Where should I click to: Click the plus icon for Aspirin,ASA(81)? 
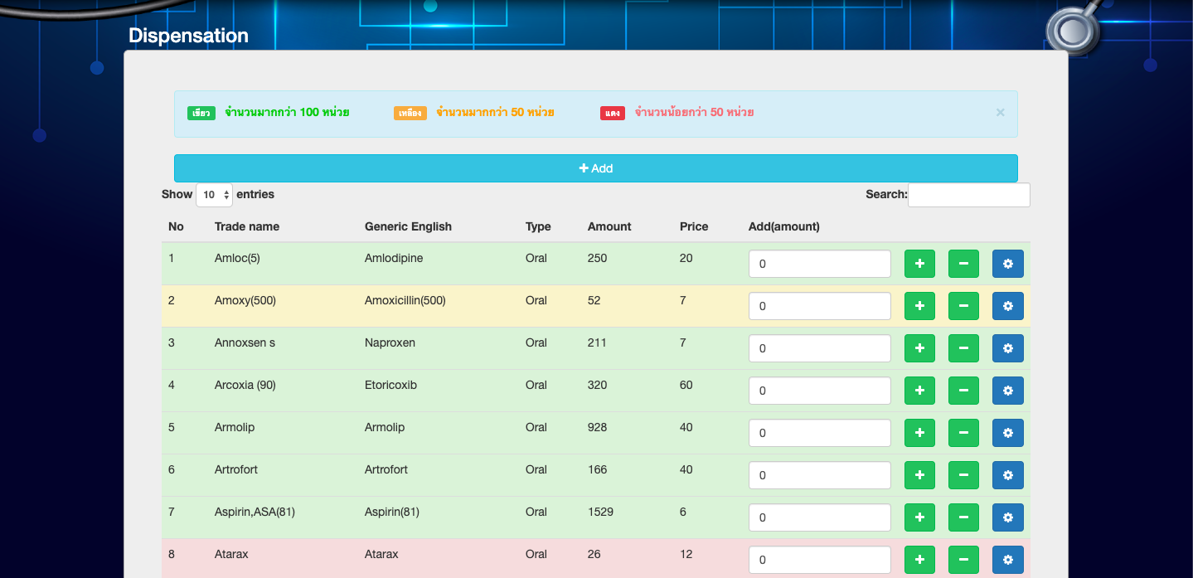point(919,517)
